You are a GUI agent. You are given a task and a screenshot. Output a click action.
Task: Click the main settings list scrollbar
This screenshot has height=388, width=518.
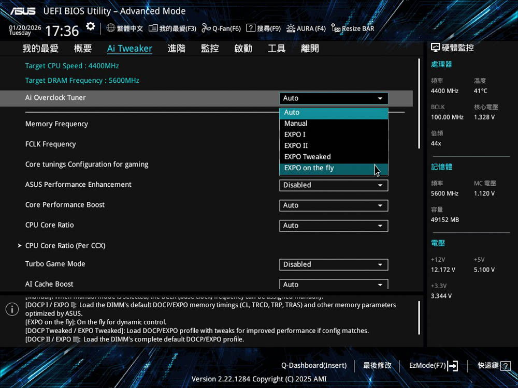pyautogui.click(x=419, y=103)
